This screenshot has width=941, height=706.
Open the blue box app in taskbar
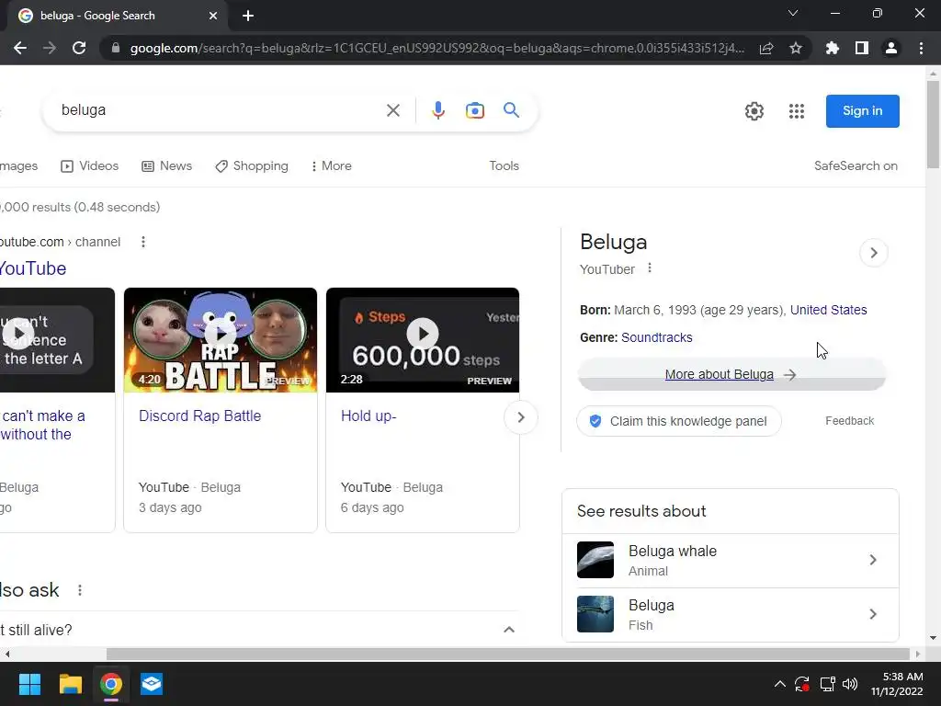point(152,684)
